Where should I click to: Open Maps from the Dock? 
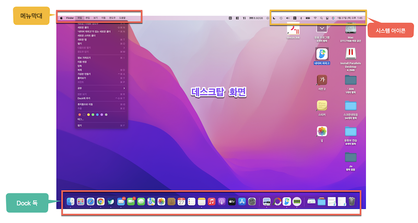pos(151,202)
